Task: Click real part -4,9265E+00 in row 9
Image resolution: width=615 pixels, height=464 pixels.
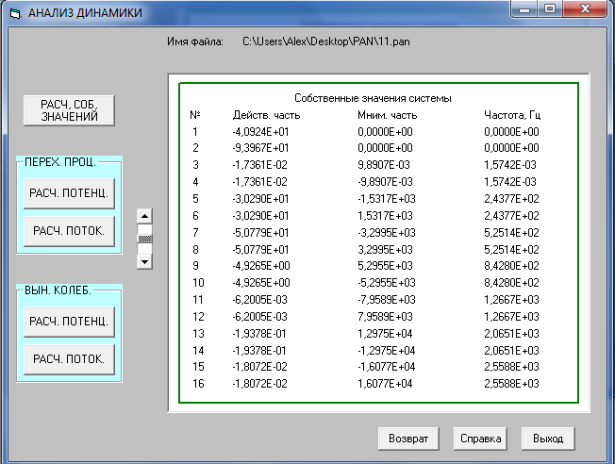Action: tap(261, 266)
